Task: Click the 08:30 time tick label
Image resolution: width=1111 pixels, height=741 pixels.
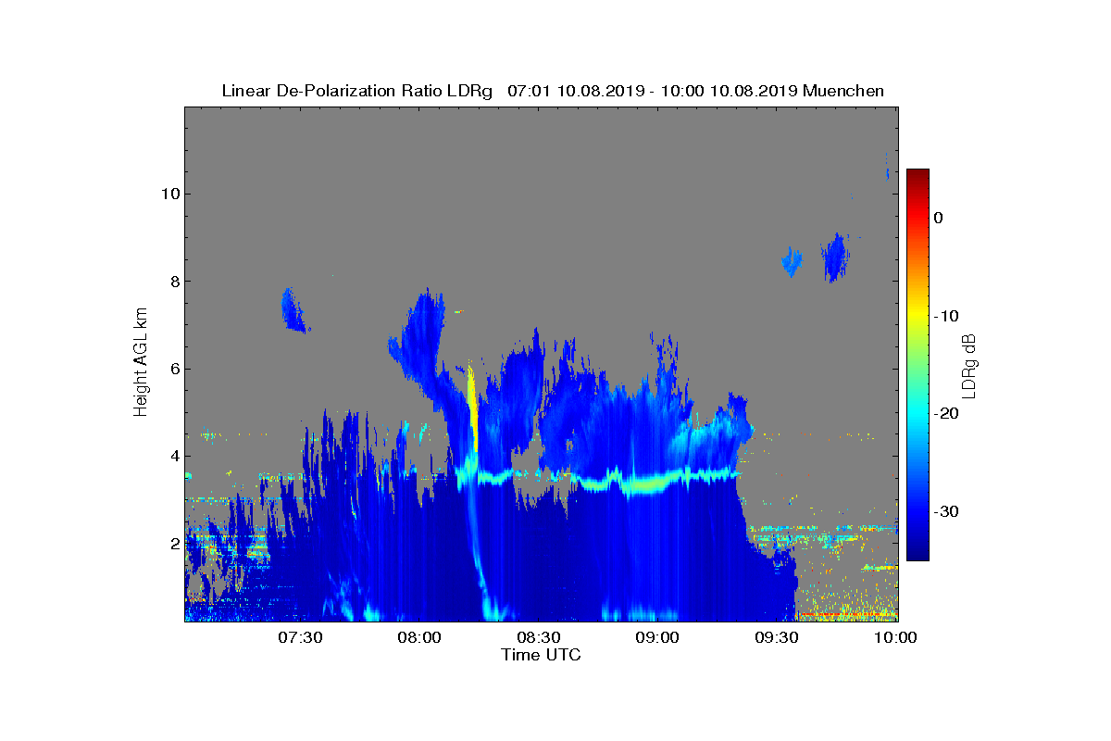Action: pos(539,637)
